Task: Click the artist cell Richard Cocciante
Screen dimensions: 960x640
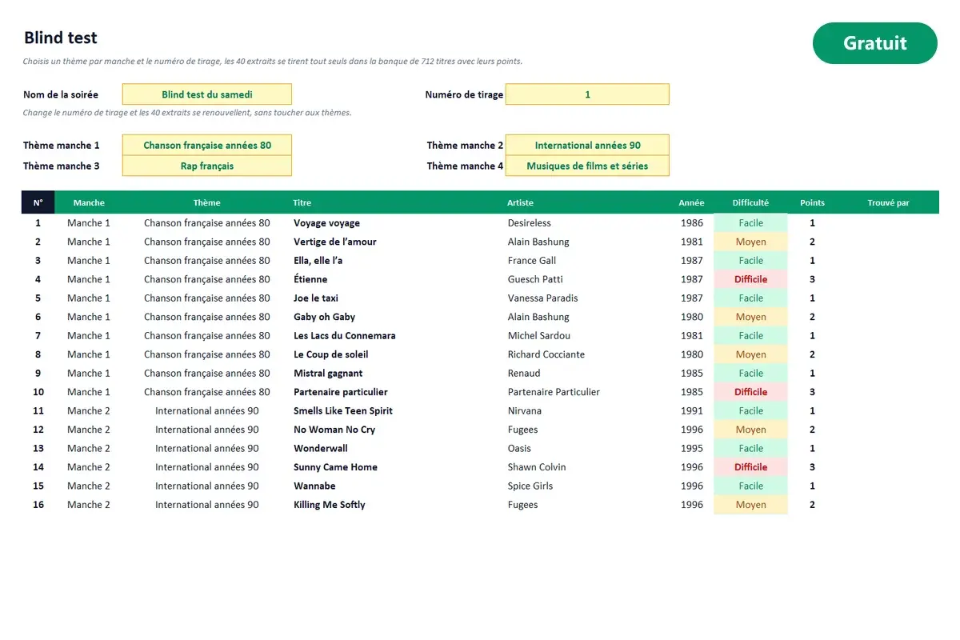Action: (546, 354)
